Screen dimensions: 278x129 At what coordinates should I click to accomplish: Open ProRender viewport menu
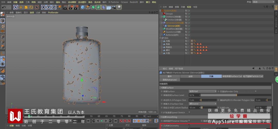pyautogui.click(x=53, y=13)
